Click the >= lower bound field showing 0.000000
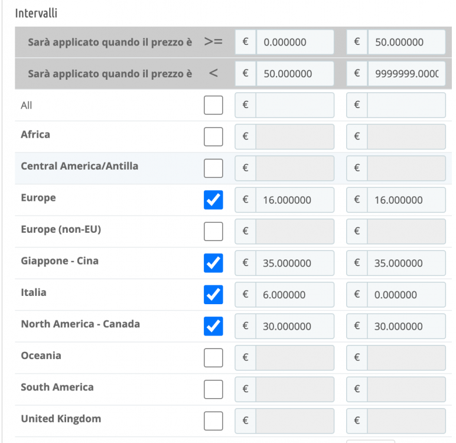Viewport: 456px width, 443px height. pyautogui.click(x=294, y=43)
